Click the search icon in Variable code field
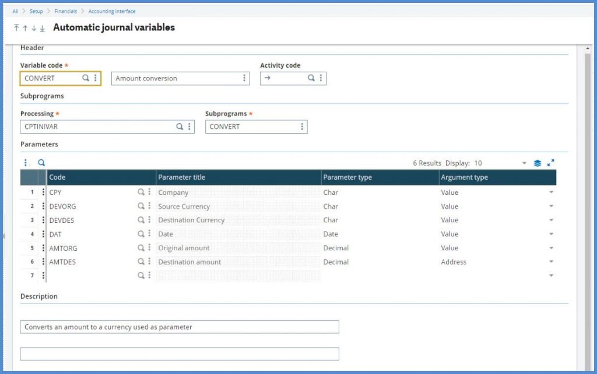This screenshot has height=374, width=597. click(x=86, y=78)
